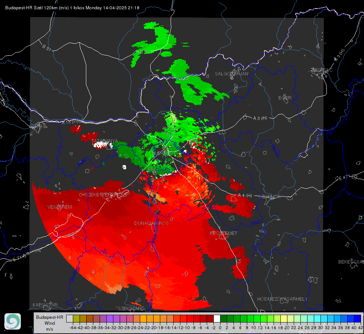This screenshot has width=364, height=334.
Task: Click the SZEKESFEHERVAR city label
Action: 107,195
